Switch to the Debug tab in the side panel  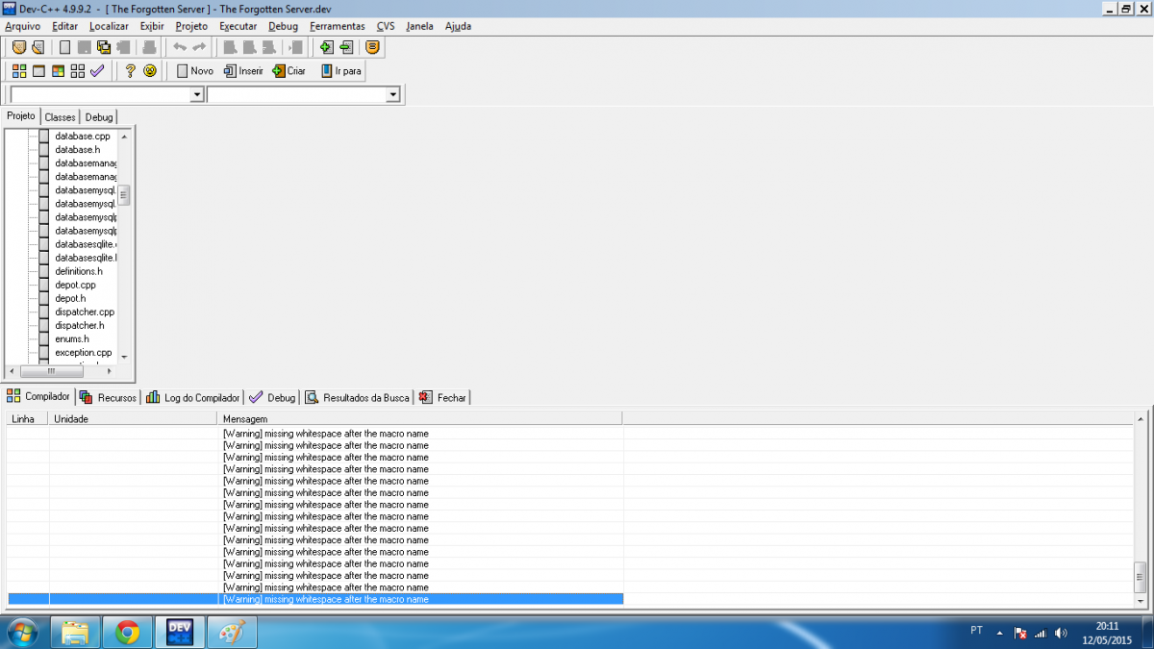tap(99, 117)
